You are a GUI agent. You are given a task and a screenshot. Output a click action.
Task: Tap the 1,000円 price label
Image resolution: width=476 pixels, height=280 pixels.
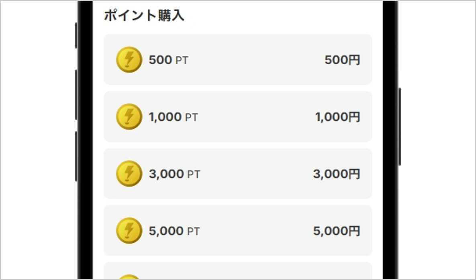[x=337, y=117]
